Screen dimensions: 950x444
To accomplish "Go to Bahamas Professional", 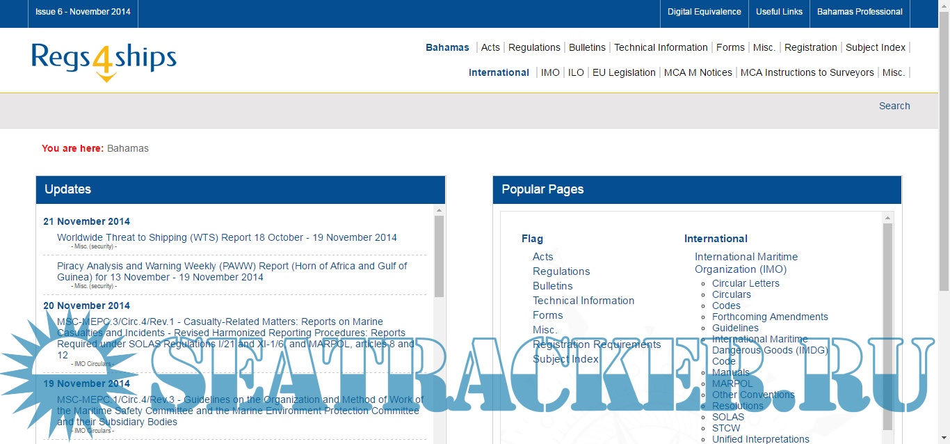I will (860, 12).
